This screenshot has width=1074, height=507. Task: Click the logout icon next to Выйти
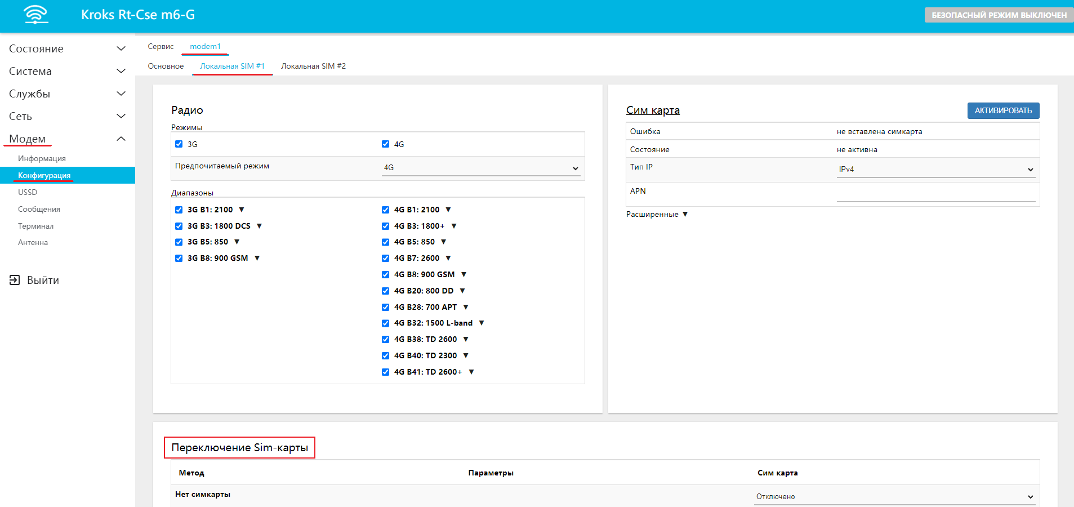point(15,280)
